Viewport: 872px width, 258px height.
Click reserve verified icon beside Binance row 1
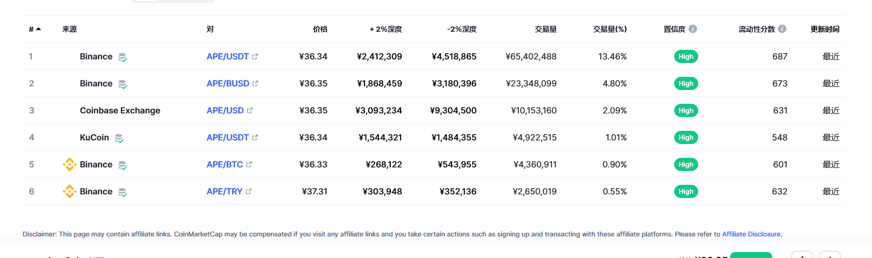[123, 57]
